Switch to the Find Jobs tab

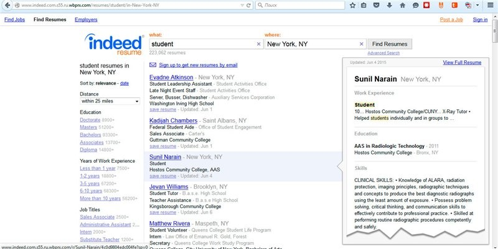coord(15,20)
